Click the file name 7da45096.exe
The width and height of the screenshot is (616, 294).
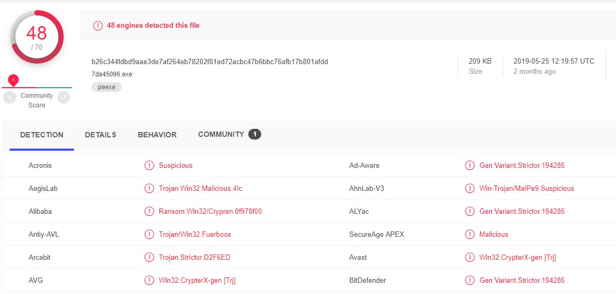112,74
